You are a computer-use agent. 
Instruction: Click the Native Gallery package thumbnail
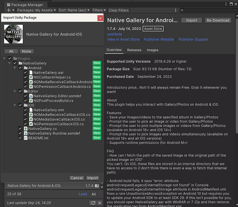(13, 34)
